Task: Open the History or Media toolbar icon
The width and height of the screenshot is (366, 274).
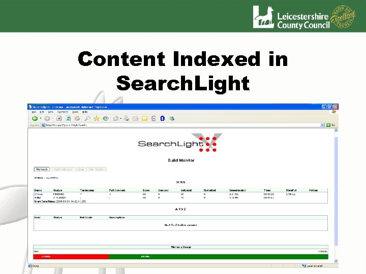Action: [106, 119]
